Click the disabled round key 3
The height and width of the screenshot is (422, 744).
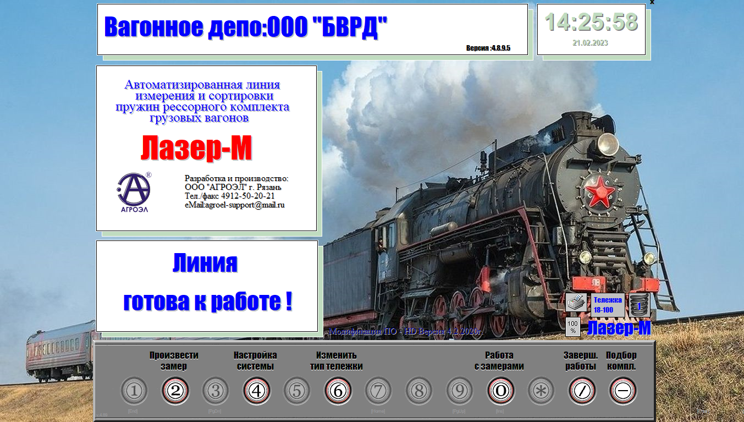pyautogui.click(x=216, y=391)
